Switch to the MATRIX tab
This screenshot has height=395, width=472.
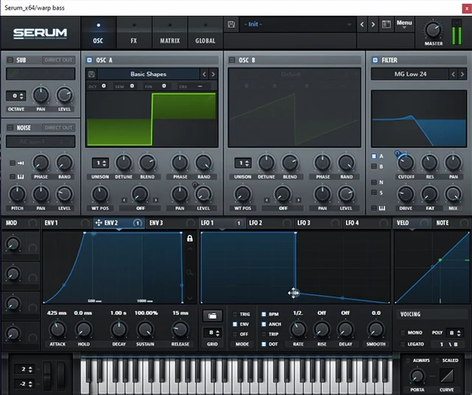pyautogui.click(x=170, y=34)
